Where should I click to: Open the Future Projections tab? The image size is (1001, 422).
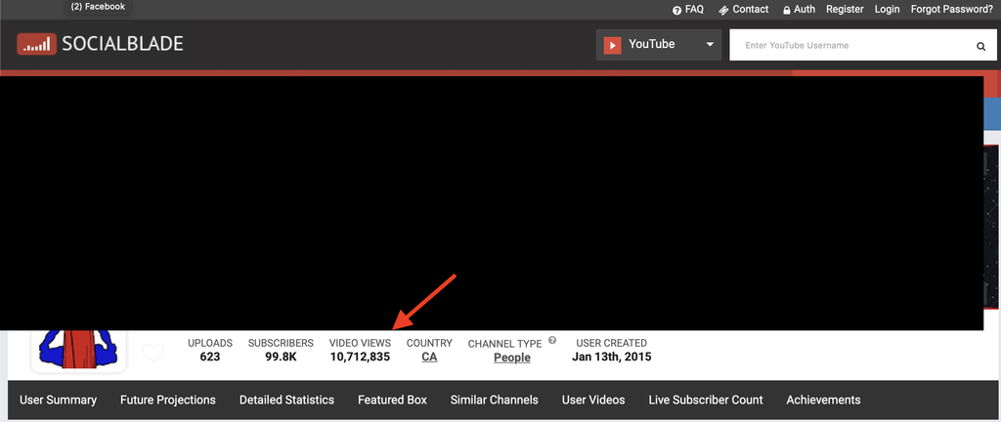pyautogui.click(x=168, y=400)
